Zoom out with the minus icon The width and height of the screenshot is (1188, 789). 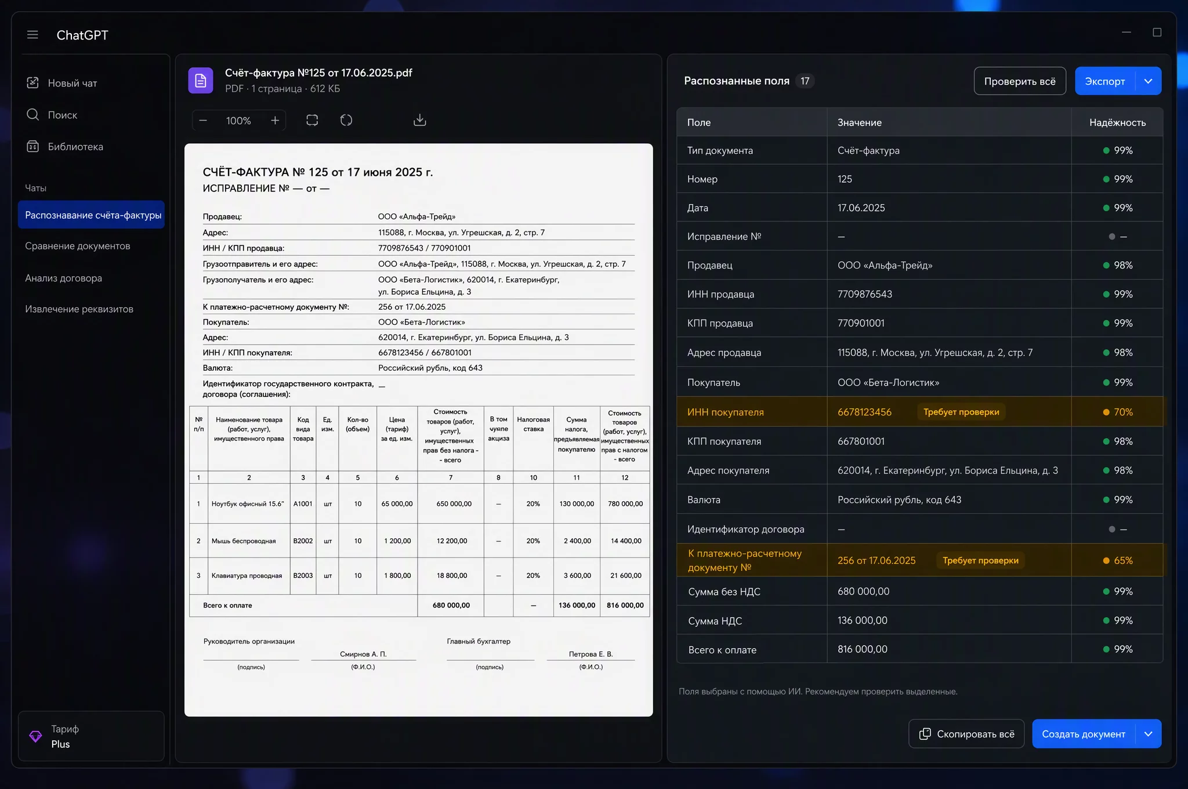203,121
